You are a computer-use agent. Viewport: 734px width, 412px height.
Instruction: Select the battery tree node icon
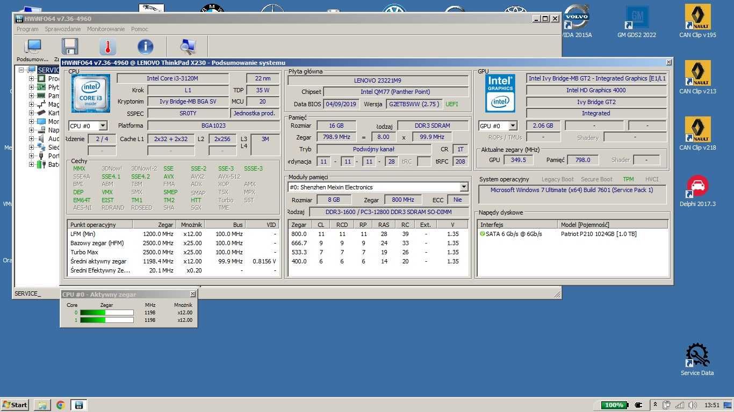click(x=41, y=164)
